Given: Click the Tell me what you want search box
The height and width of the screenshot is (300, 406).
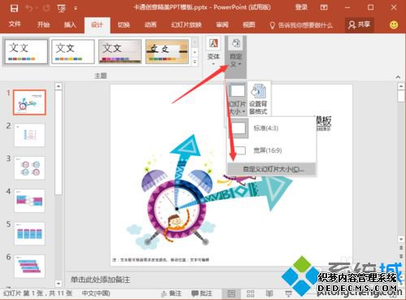Looking at the screenshot, I should (x=301, y=25).
